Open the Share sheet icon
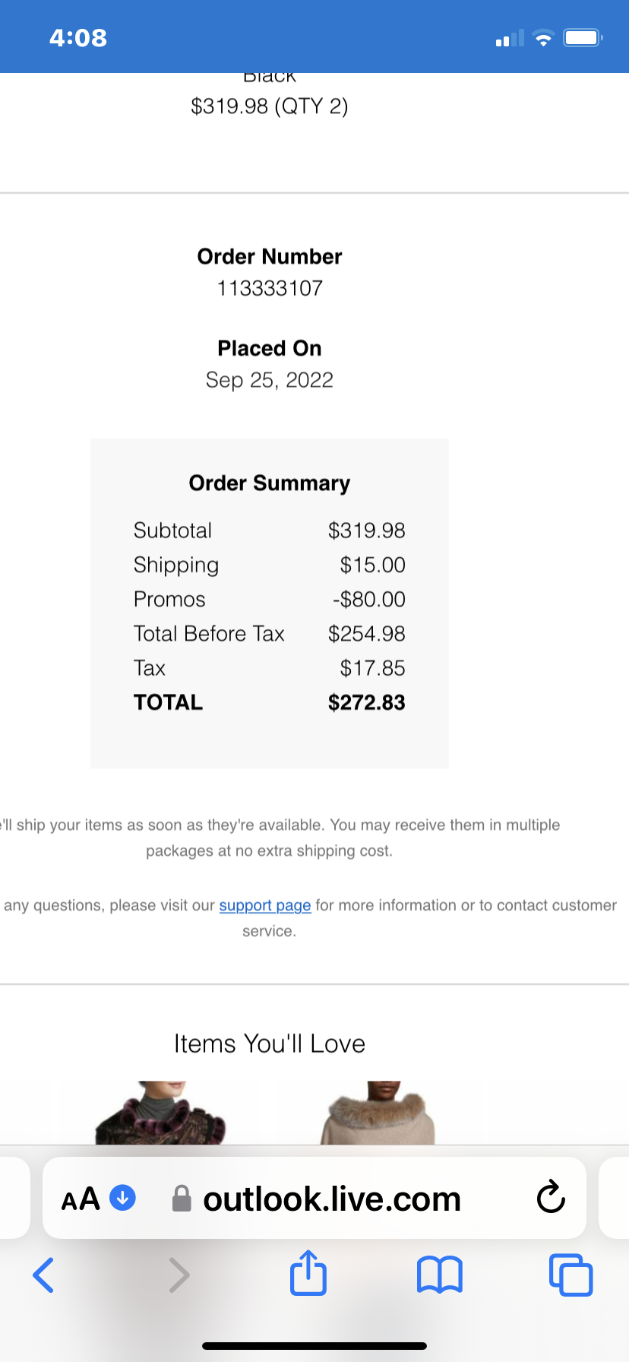Viewport: 629px width, 1362px height. point(308,1273)
